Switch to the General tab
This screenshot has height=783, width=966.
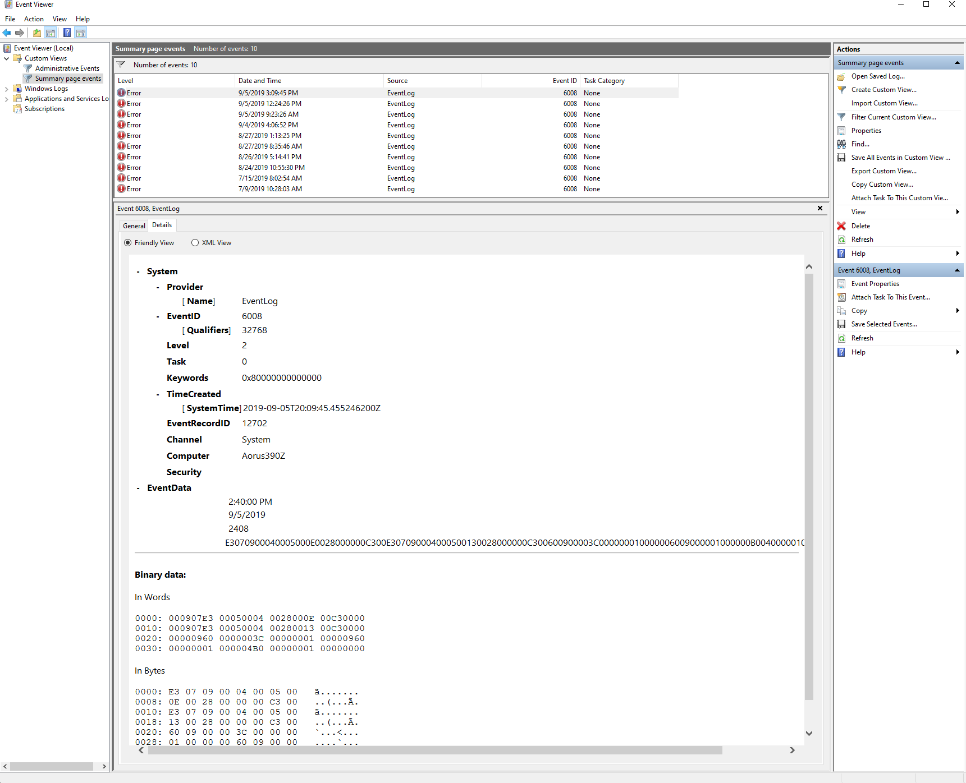(x=134, y=226)
